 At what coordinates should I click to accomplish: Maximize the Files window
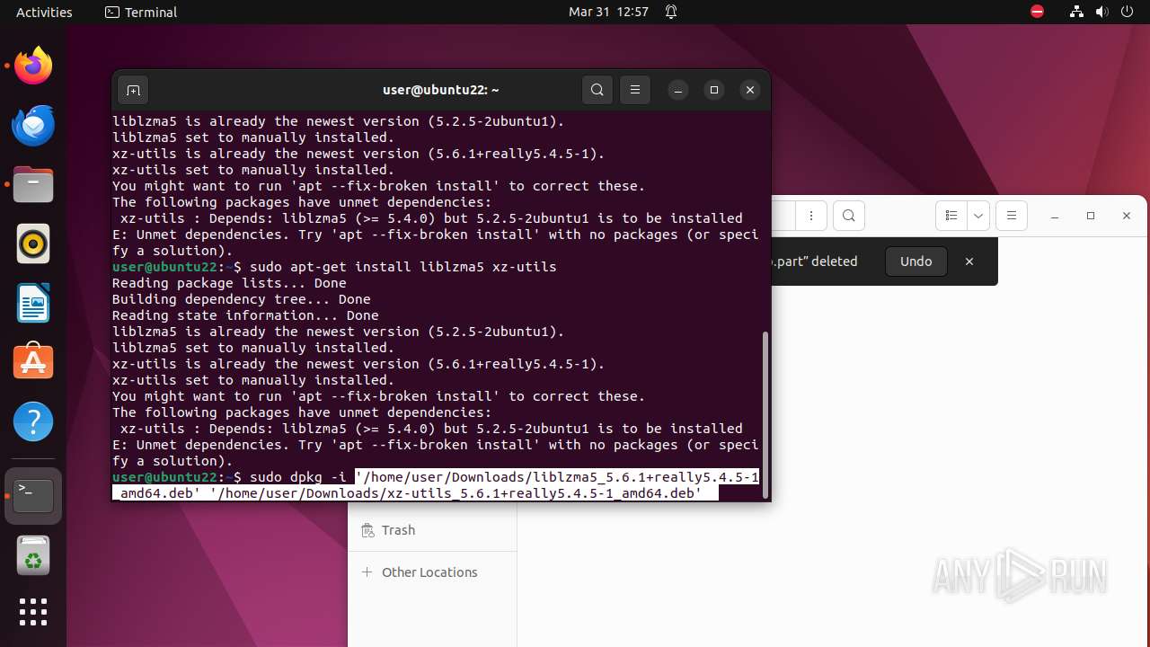pos(1091,216)
